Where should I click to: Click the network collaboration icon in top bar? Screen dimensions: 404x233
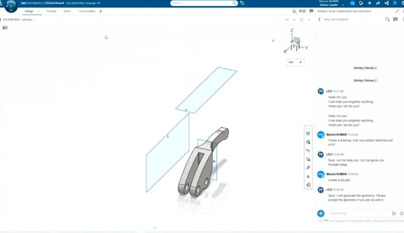pyautogui.click(x=386, y=3)
